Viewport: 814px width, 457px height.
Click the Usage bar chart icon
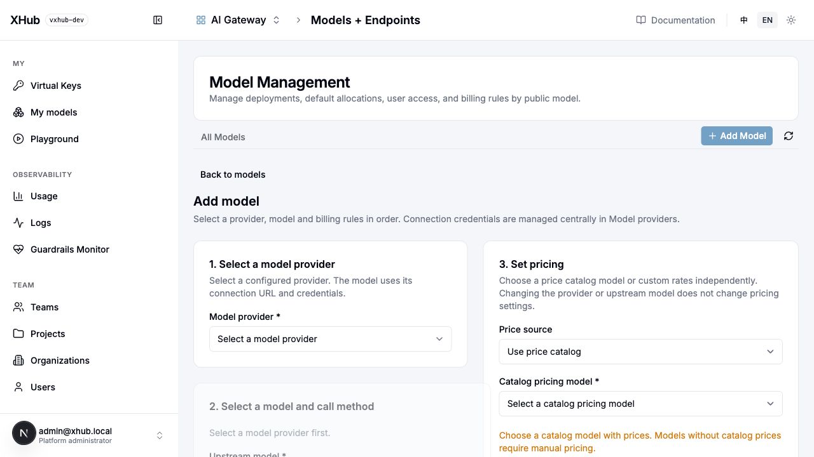tap(18, 196)
